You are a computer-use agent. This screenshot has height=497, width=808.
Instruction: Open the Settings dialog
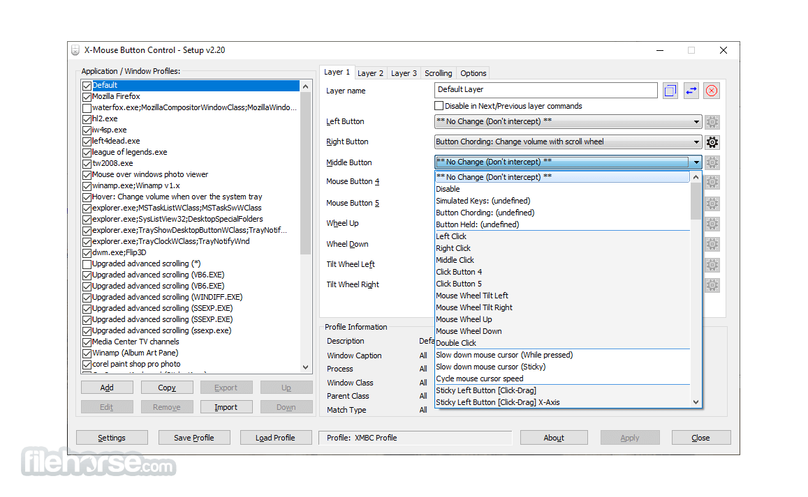click(x=112, y=438)
